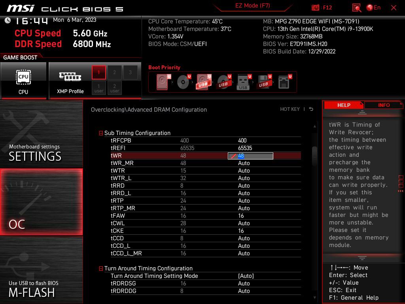Switch to EZ Mode (F7)
The width and height of the screenshot is (405, 304).
tap(252, 6)
